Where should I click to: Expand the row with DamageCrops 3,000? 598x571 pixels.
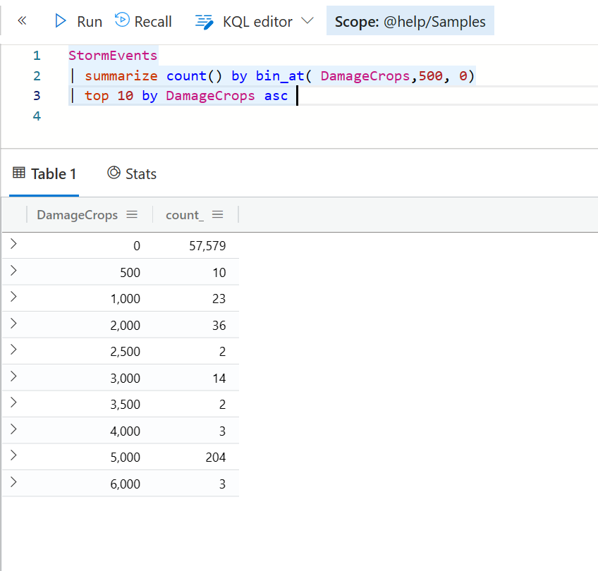[13, 376]
